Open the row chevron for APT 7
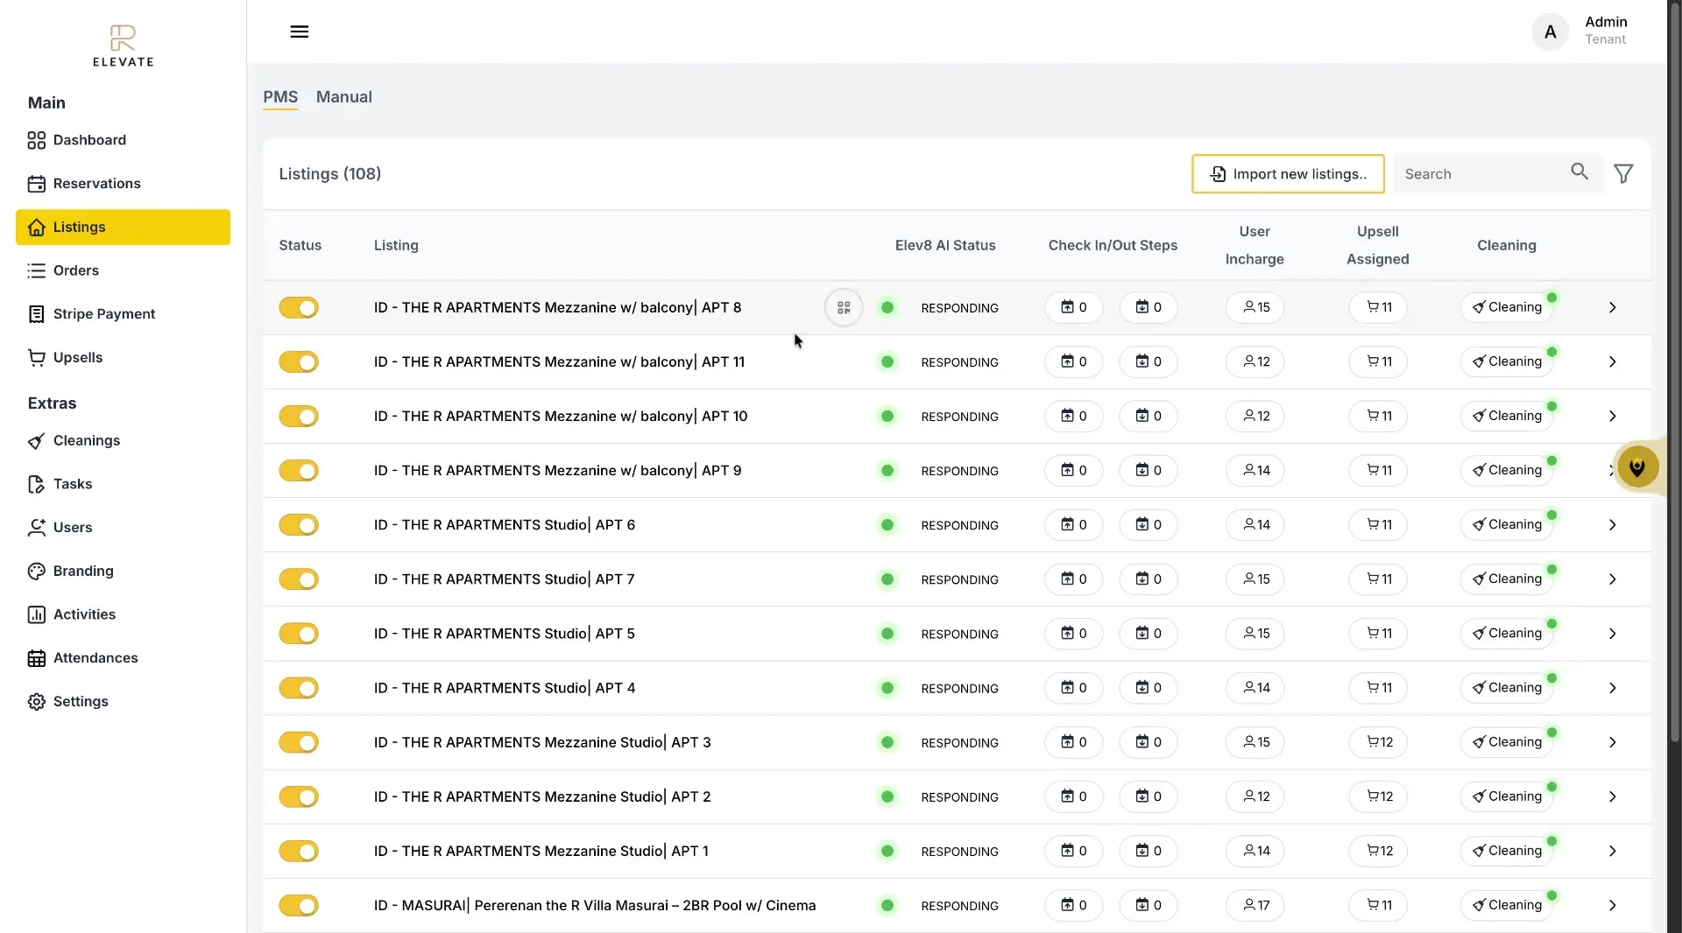Image resolution: width=1682 pixels, height=933 pixels. tap(1612, 579)
